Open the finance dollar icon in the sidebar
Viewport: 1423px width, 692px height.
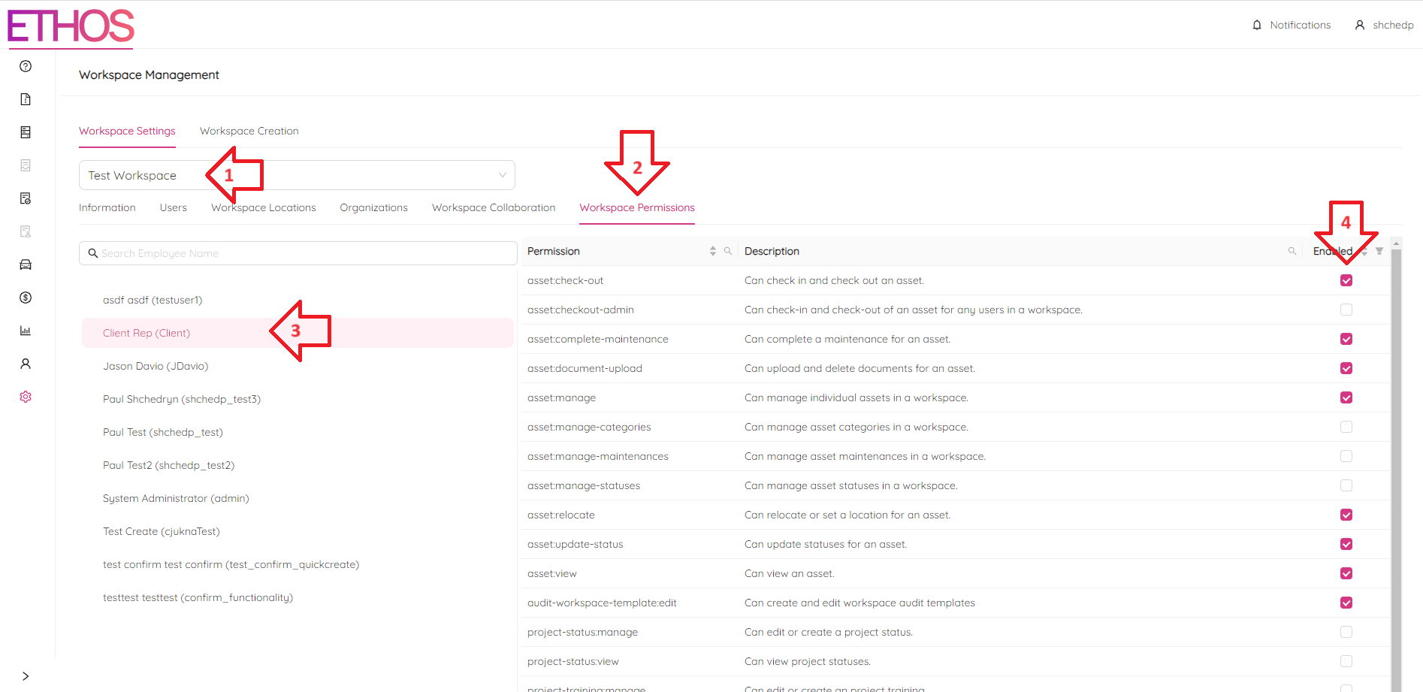pyautogui.click(x=25, y=298)
